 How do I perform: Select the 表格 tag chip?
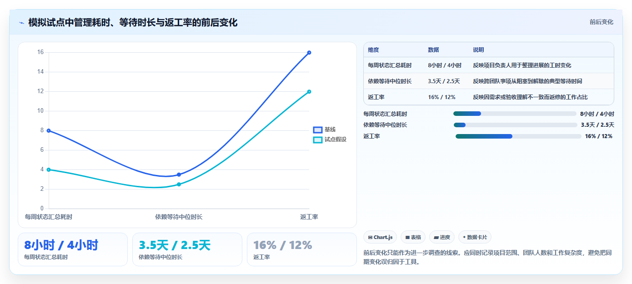pyautogui.click(x=413, y=237)
